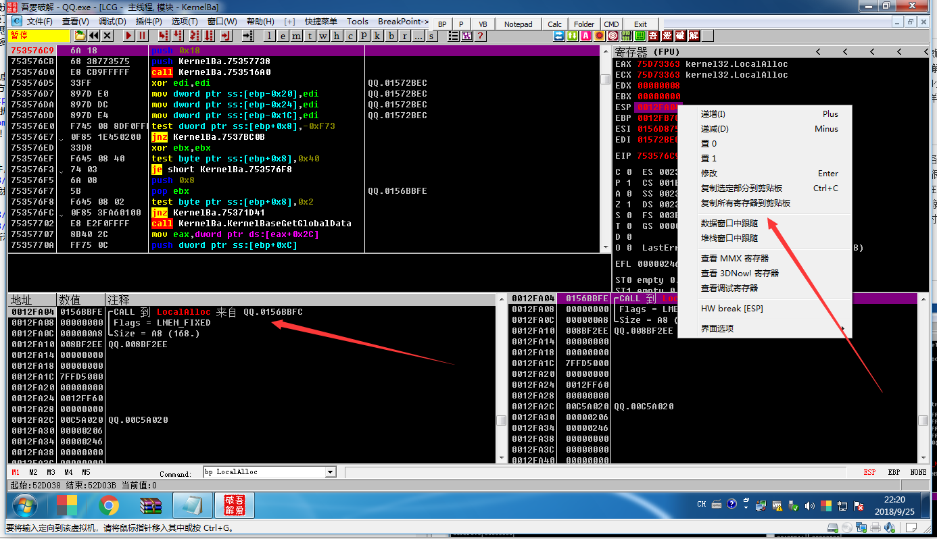This screenshot has height=539, width=937.
Task: Open the 文件(F) menu
Action: coord(39,22)
